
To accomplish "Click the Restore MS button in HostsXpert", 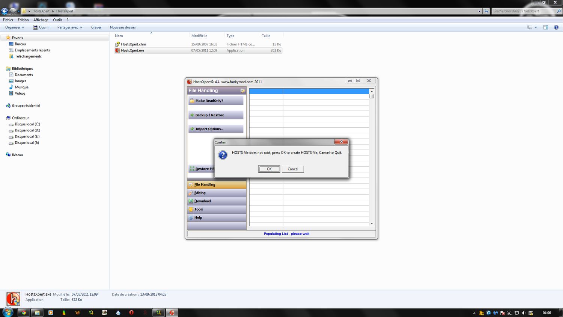I will (201, 169).
